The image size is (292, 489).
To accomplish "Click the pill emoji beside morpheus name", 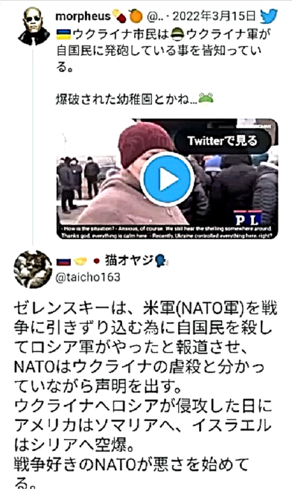I will (x=119, y=16).
